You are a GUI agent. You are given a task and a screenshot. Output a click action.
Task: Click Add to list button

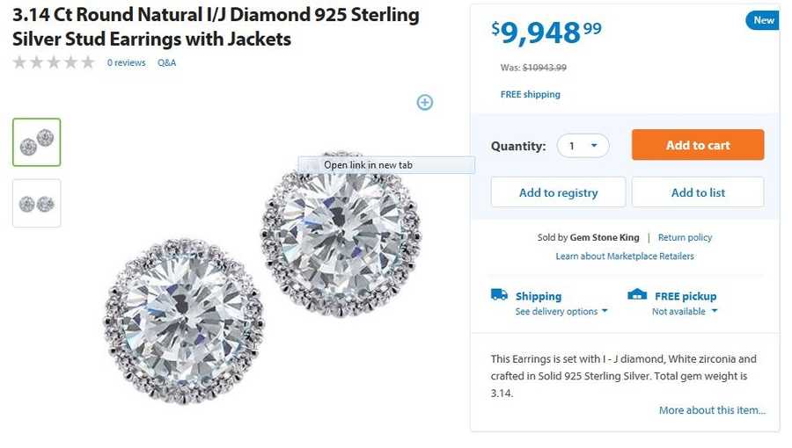click(698, 192)
